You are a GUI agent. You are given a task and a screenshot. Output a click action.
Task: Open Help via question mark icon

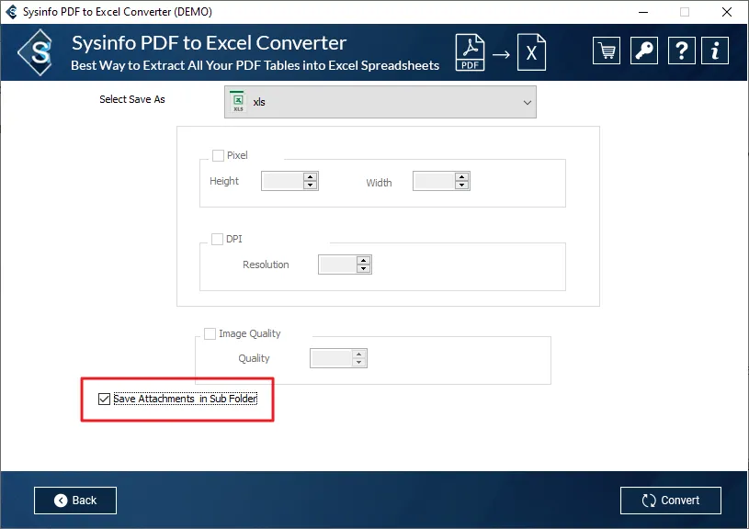(680, 51)
